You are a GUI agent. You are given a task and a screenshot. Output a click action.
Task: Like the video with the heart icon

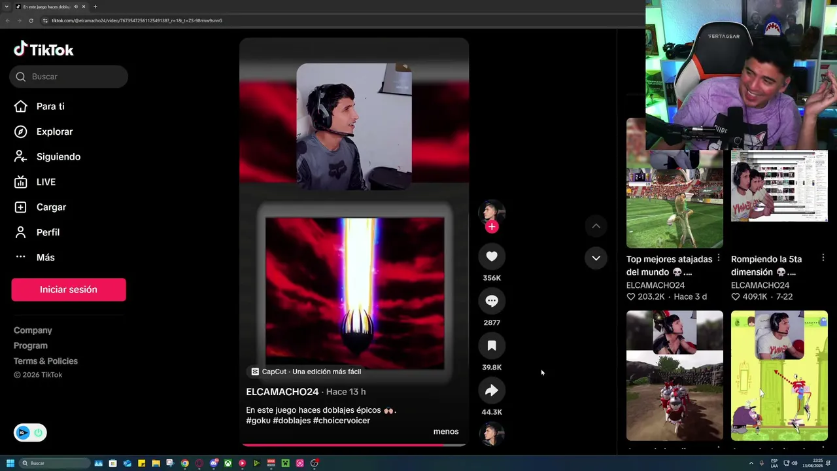(492, 256)
